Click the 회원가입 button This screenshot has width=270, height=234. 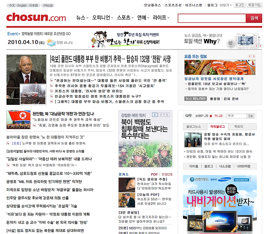click(x=254, y=5)
